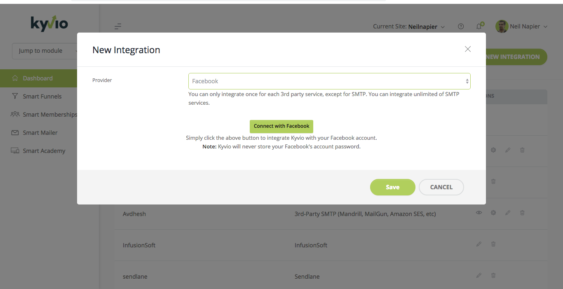The height and width of the screenshot is (289, 563).
Task: Open the Neil Napier account menu
Action: point(528,26)
